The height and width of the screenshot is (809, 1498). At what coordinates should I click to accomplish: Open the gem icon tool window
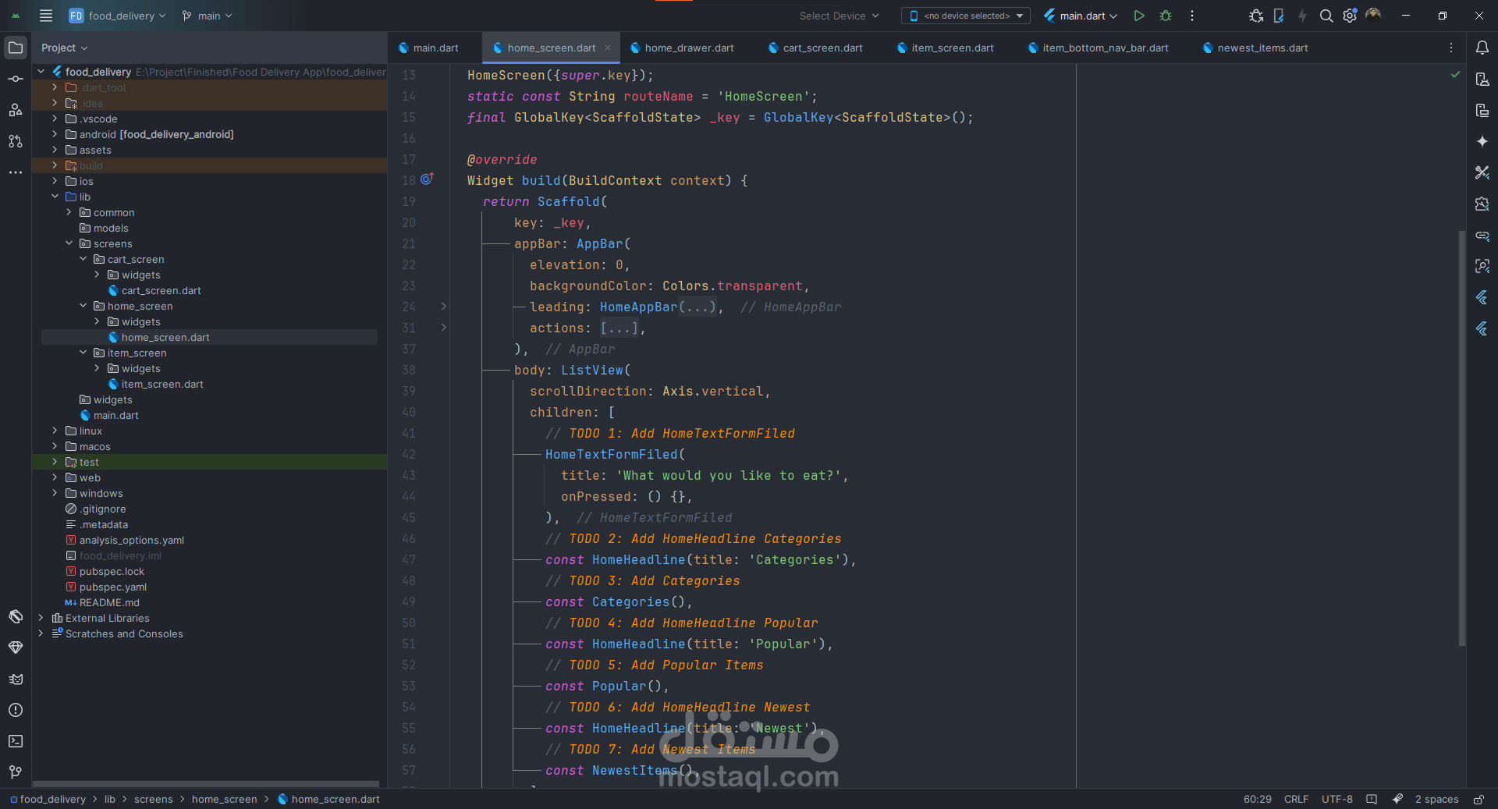click(x=16, y=648)
